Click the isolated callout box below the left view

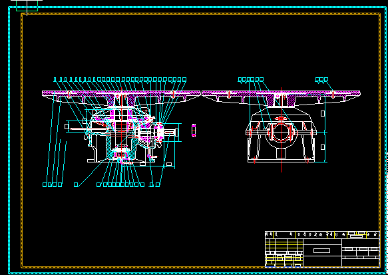[77, 184]
